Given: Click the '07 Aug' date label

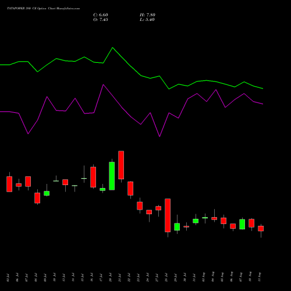Looking at the screenshot, I should 241,277.
